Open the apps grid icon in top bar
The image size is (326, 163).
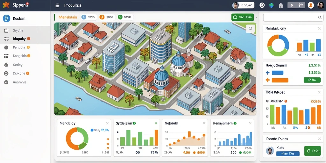[57, 5]
